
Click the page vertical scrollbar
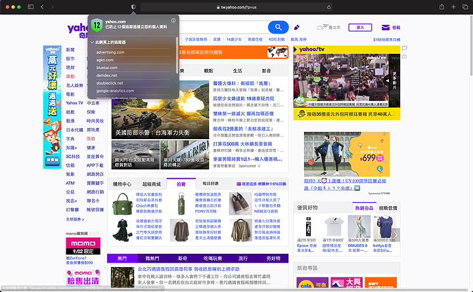coord(471,45)
